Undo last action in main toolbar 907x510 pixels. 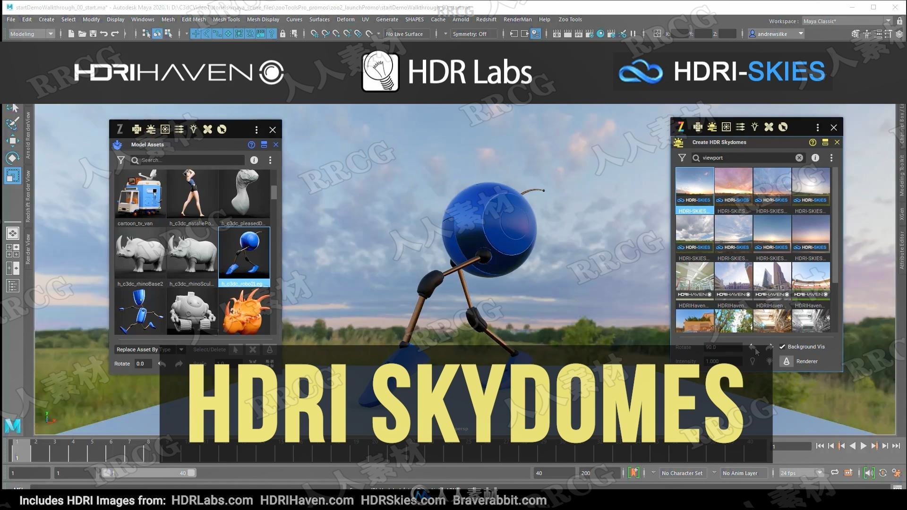(x=104, y=34)
